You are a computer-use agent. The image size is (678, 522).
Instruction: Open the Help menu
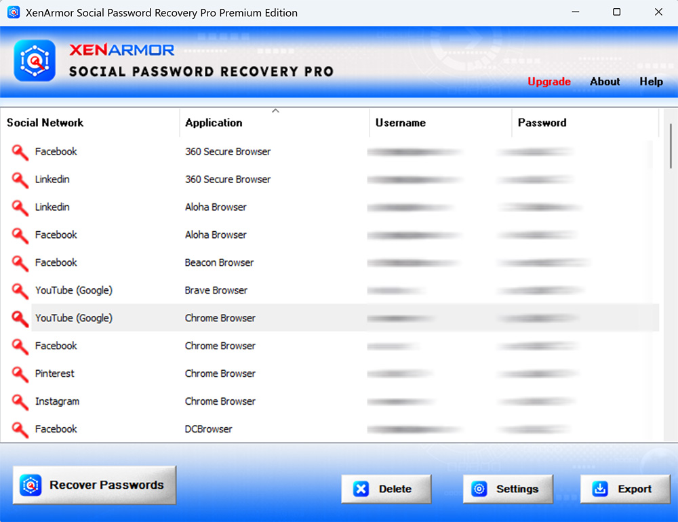click(x=651, y=81)
